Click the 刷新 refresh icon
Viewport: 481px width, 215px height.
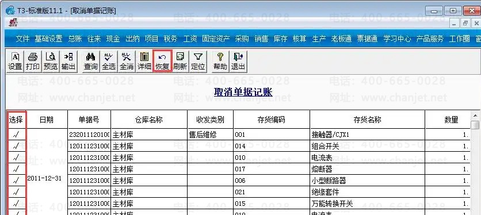coord(180,62)
